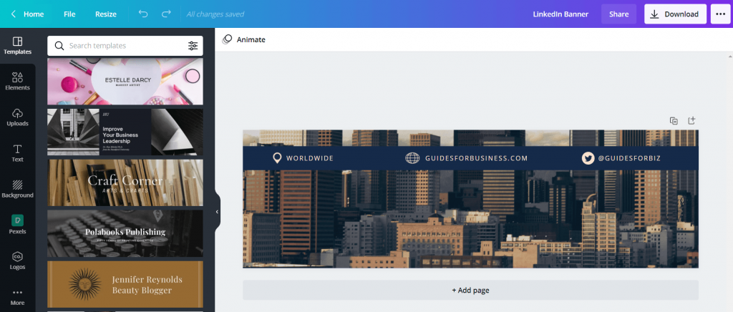Open the three-dot more options menu
Screen dimensions: 733x312
[719, 14]
